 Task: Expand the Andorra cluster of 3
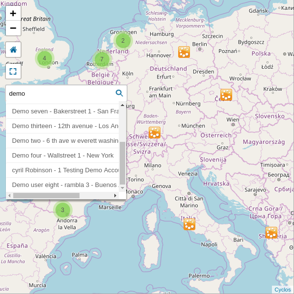point(63,210)
